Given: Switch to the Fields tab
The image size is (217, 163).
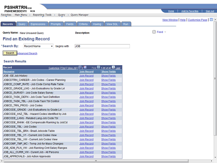Looking at the screenshot, I should click(70, 24).
